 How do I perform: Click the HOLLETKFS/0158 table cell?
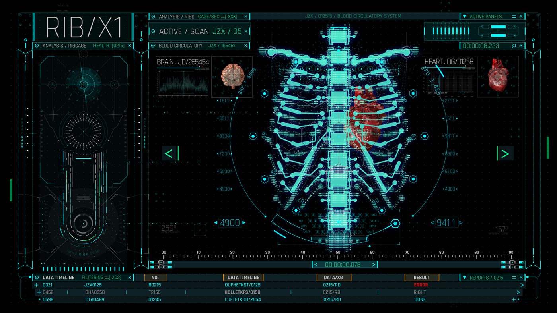point(243,292)
